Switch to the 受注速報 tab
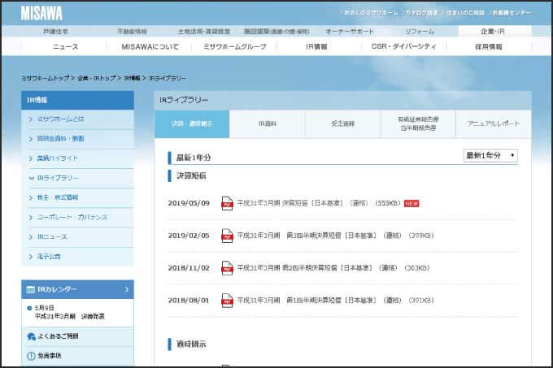 click(343, 124)
